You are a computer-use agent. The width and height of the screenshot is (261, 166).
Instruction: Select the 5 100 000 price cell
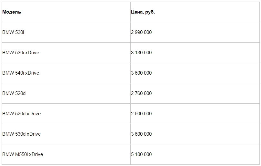(x=195, y=154)
